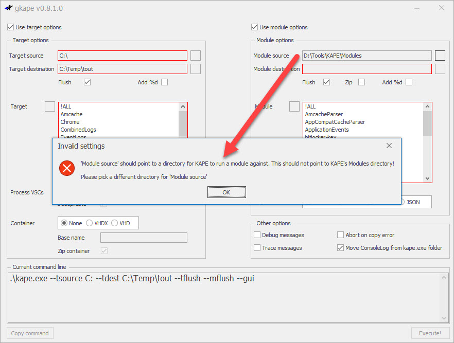Toggle the Zip container checkbox
Viewport: 454px width, 343px height.
click(104, 251)
